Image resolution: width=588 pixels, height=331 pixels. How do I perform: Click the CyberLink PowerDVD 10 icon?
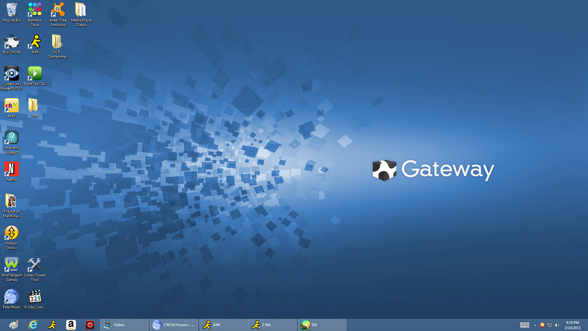[12, 79]
